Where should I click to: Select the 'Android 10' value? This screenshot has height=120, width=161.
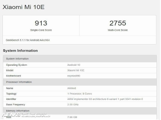pos(74,65)
